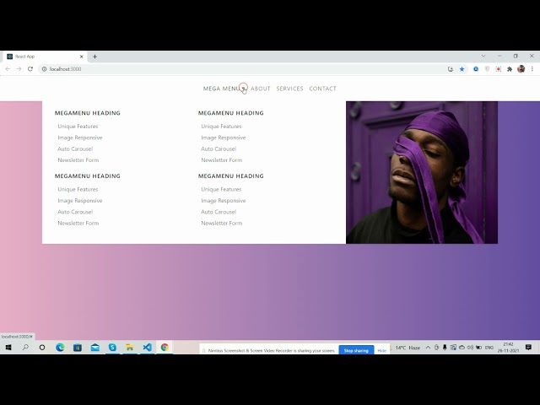
Task: Open the Windows Start menu
Action: coord(8,348)
